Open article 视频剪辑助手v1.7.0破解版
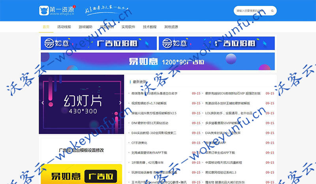Screen dimensions: 316x184 149,103
